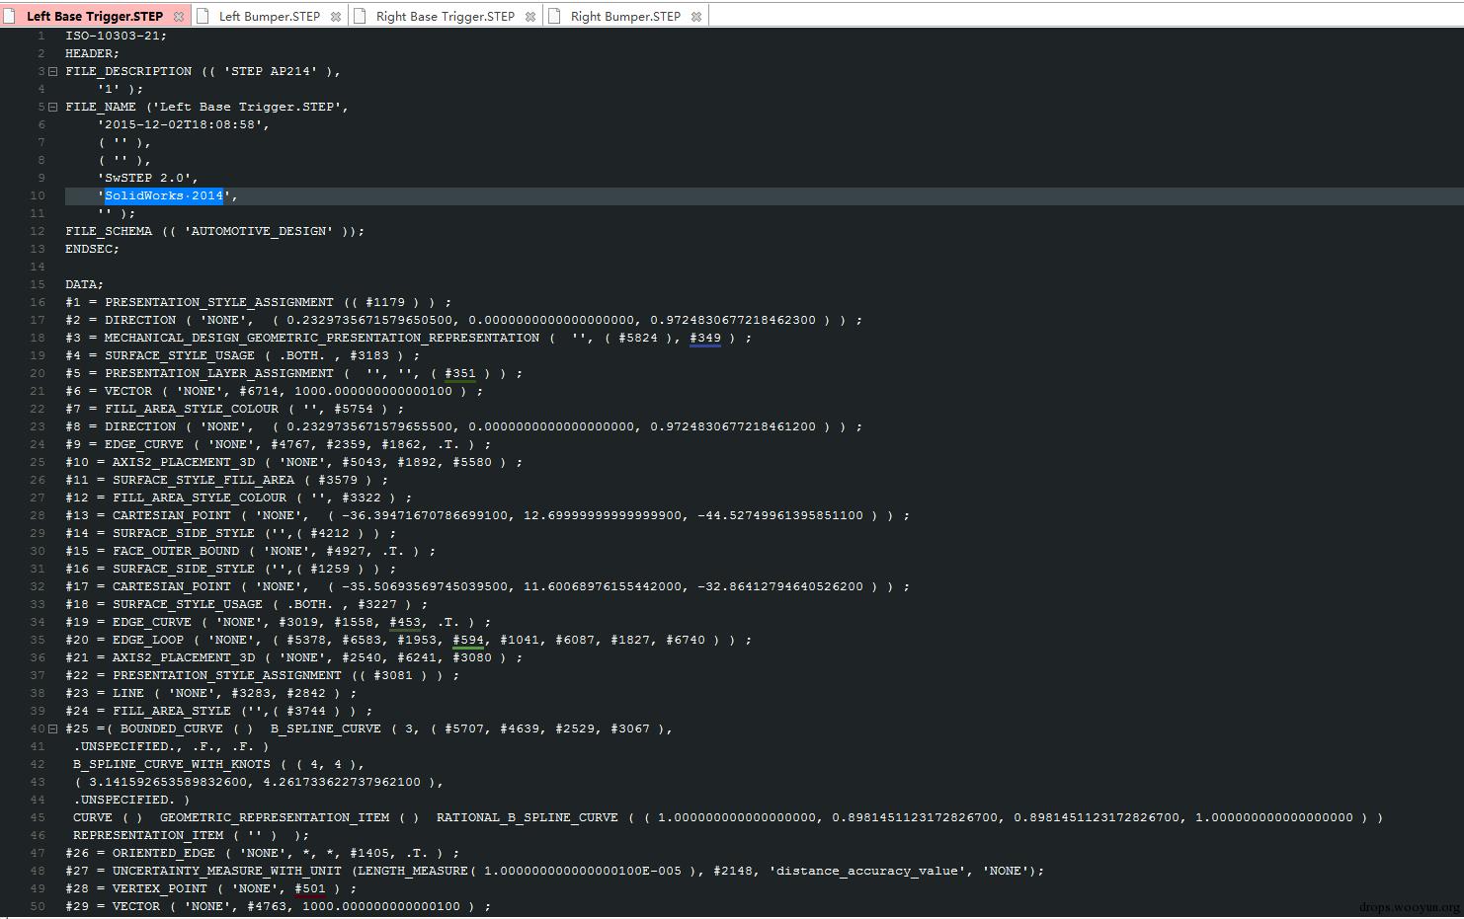This screenshot has height=919, width=1464.
Task: Click the file icon on Right Bumper.STEP tab
Action: (x=555, y=16)
